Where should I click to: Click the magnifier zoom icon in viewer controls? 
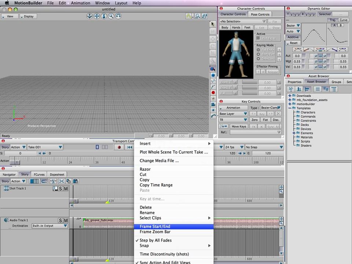[111, 16]
